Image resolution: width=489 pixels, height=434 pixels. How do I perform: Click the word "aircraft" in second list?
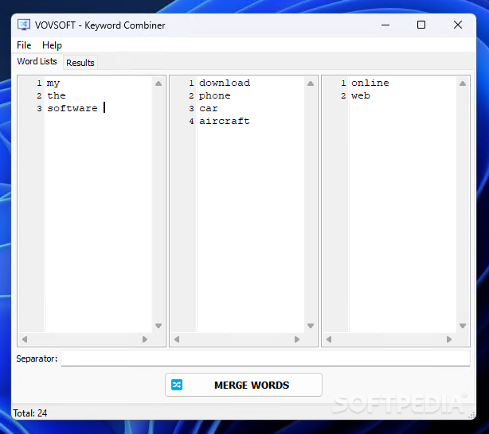coord(225,121)
